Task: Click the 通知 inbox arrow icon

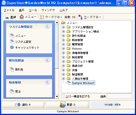Action: point(18,105)
